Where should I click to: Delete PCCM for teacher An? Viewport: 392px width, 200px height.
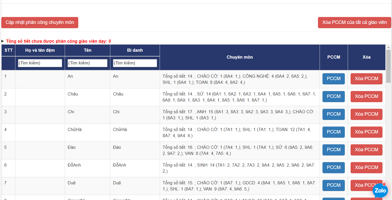coord(366,79)
